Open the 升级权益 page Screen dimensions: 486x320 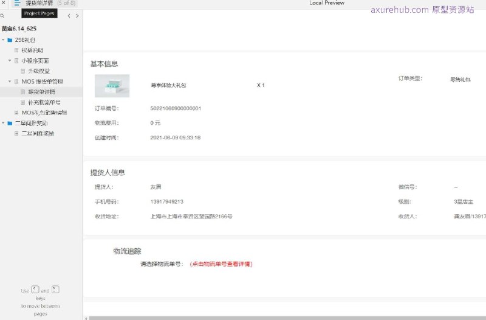coord(39,71)
